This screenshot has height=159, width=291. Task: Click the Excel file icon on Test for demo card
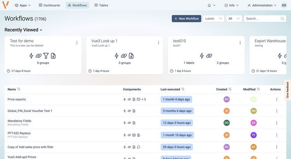point(53,56)
